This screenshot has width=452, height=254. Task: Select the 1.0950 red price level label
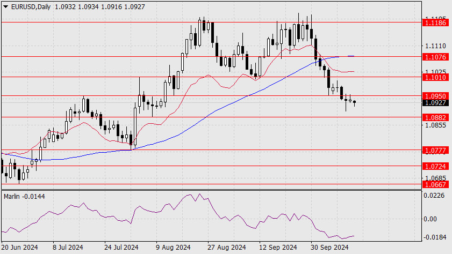click(435, 96)
